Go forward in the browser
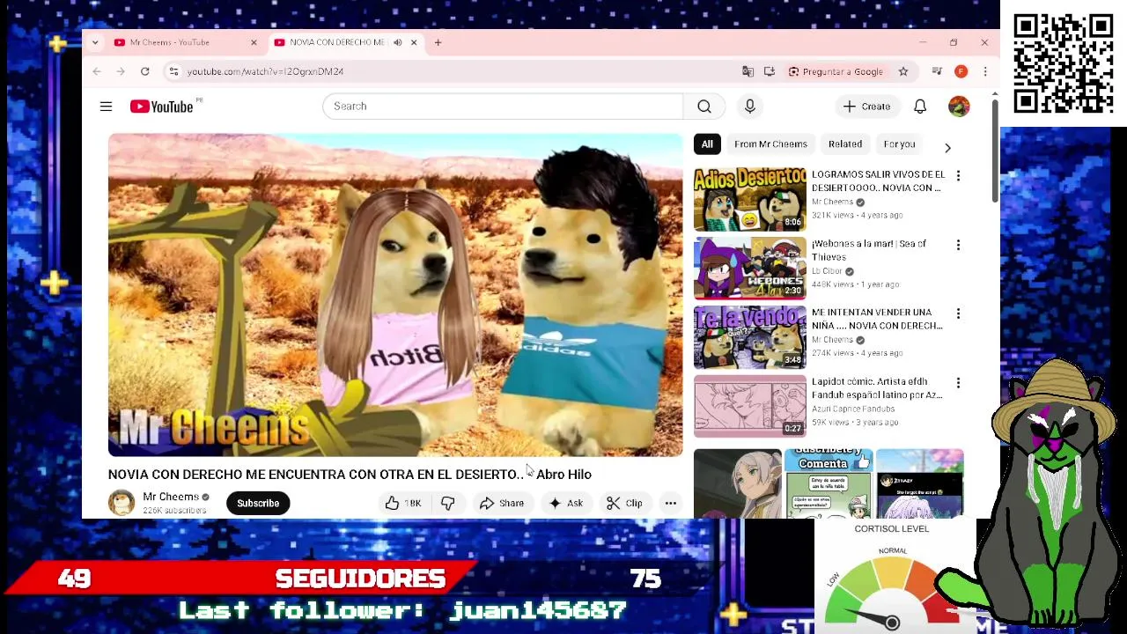 pos(121,71)
